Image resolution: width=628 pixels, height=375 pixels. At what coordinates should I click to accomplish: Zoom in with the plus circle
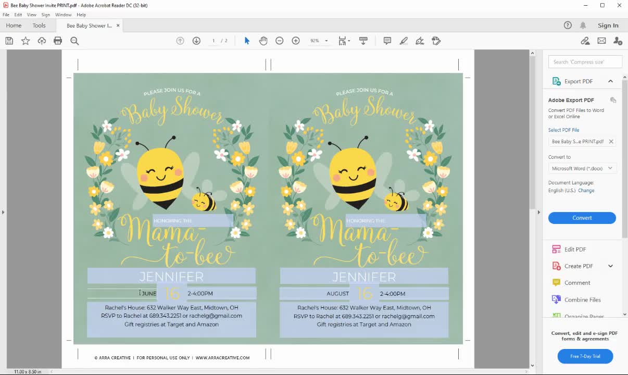click(x=296, y=41)
